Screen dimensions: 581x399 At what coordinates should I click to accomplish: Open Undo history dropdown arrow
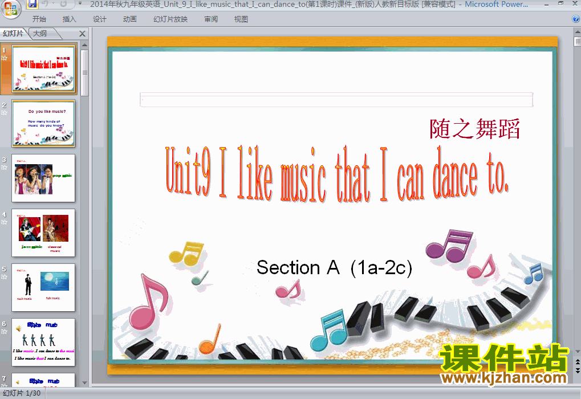[53, 4]
